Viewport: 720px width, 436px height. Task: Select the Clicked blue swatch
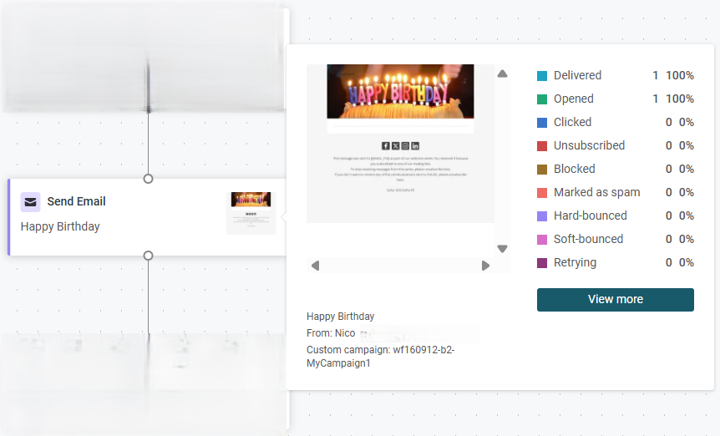point(542,123)
